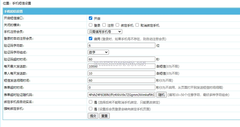Open the 数字 character type dropdown
240x127 pixels.
[98, 52]
